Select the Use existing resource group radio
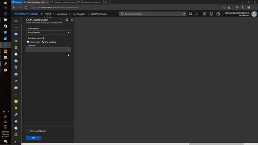Image resolution: width=258 pixels, height=145 pixels. click(43, 42)
